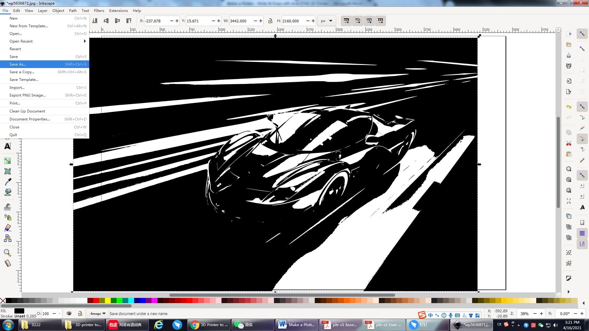This screenshot has width=589, height=331.
Task: Open the Path menu
Action: point(73,10)
